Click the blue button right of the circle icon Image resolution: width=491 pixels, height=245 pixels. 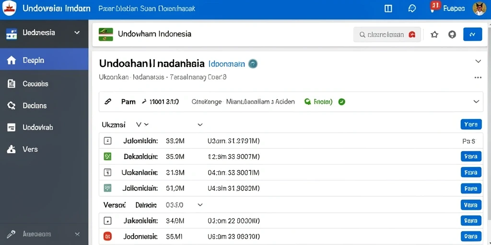click(x=472, y=34)
